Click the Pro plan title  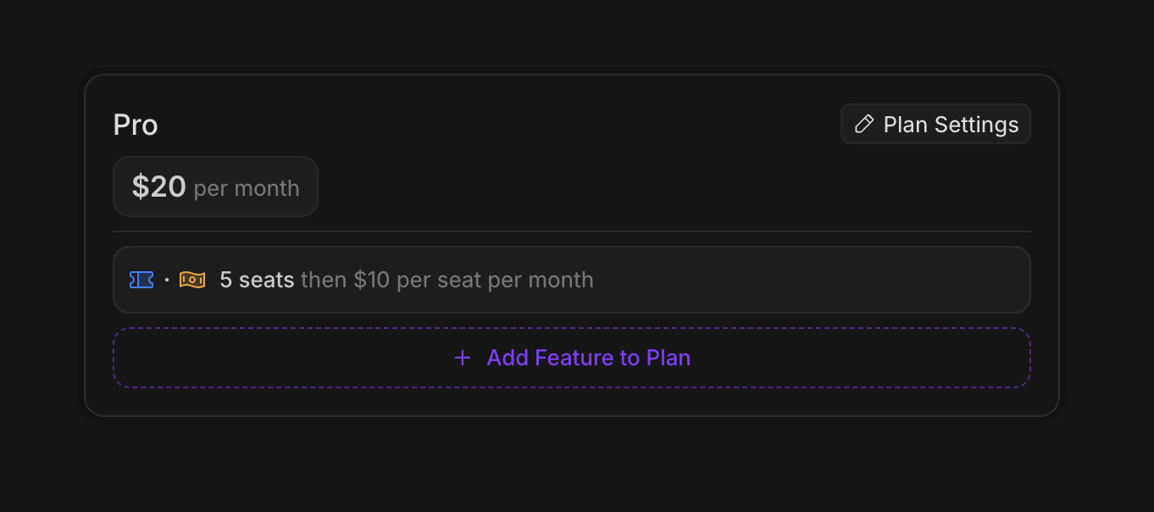point(136,125)
